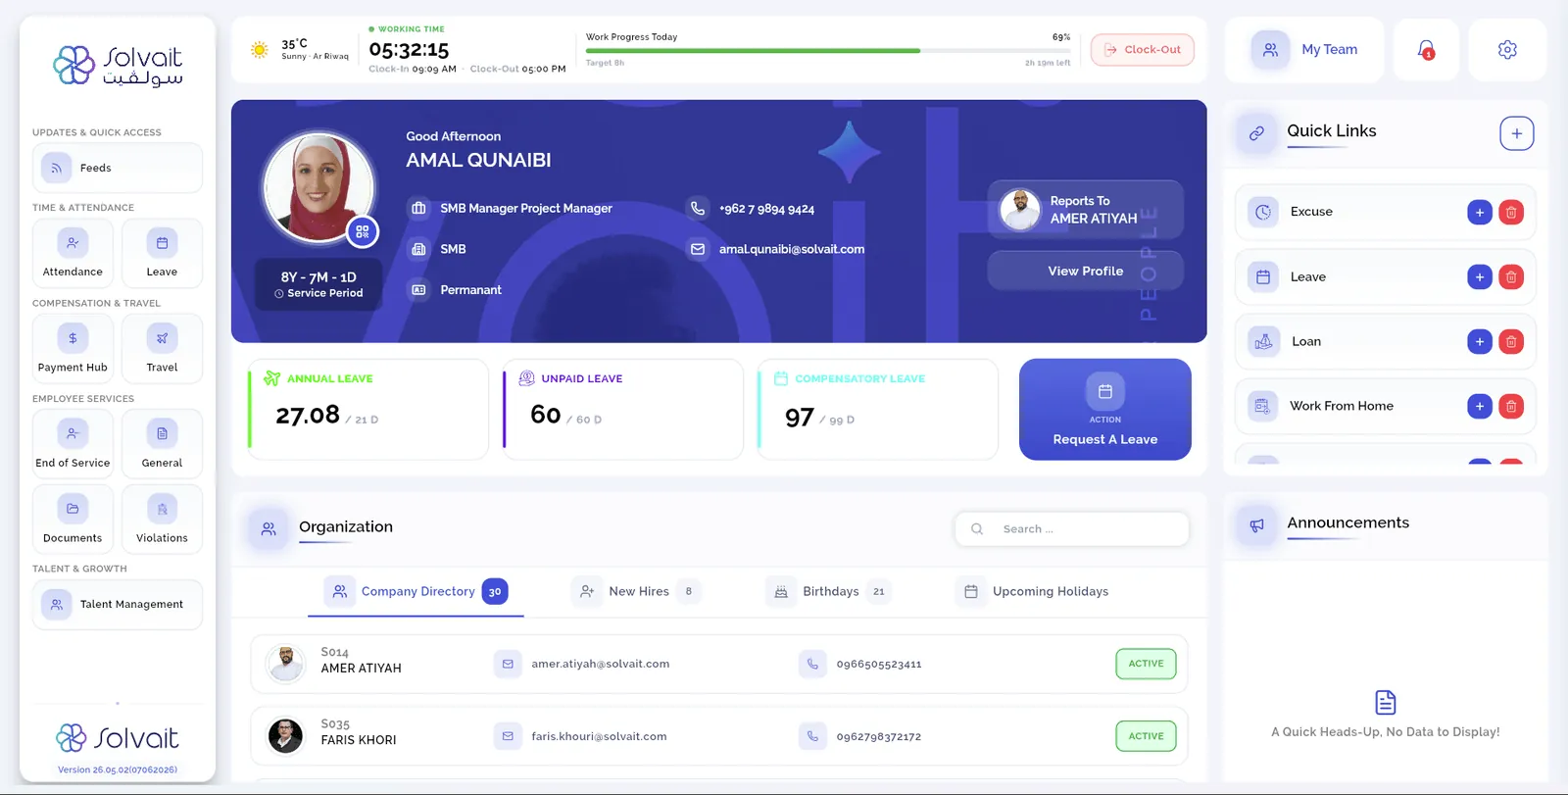Go to Travel section
1568x795 pixels.
coord(162,348)
